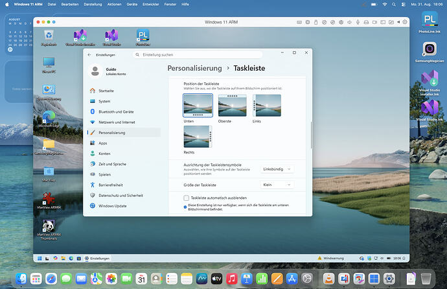Open the PhotoLine shortcut on Windows desktop

[x=143, y=38]
